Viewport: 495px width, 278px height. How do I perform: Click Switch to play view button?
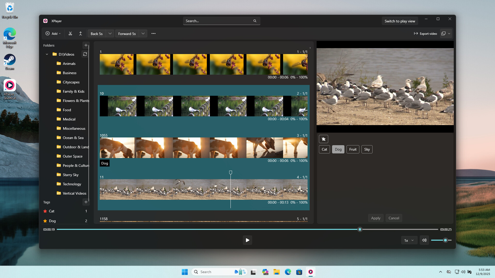pyautogui.click(x=400, y=21)
